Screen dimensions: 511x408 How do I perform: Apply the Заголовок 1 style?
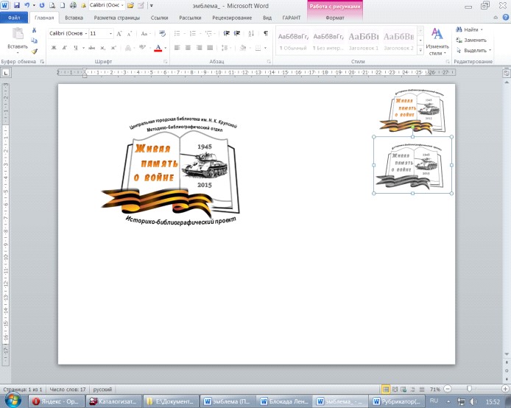363,41
